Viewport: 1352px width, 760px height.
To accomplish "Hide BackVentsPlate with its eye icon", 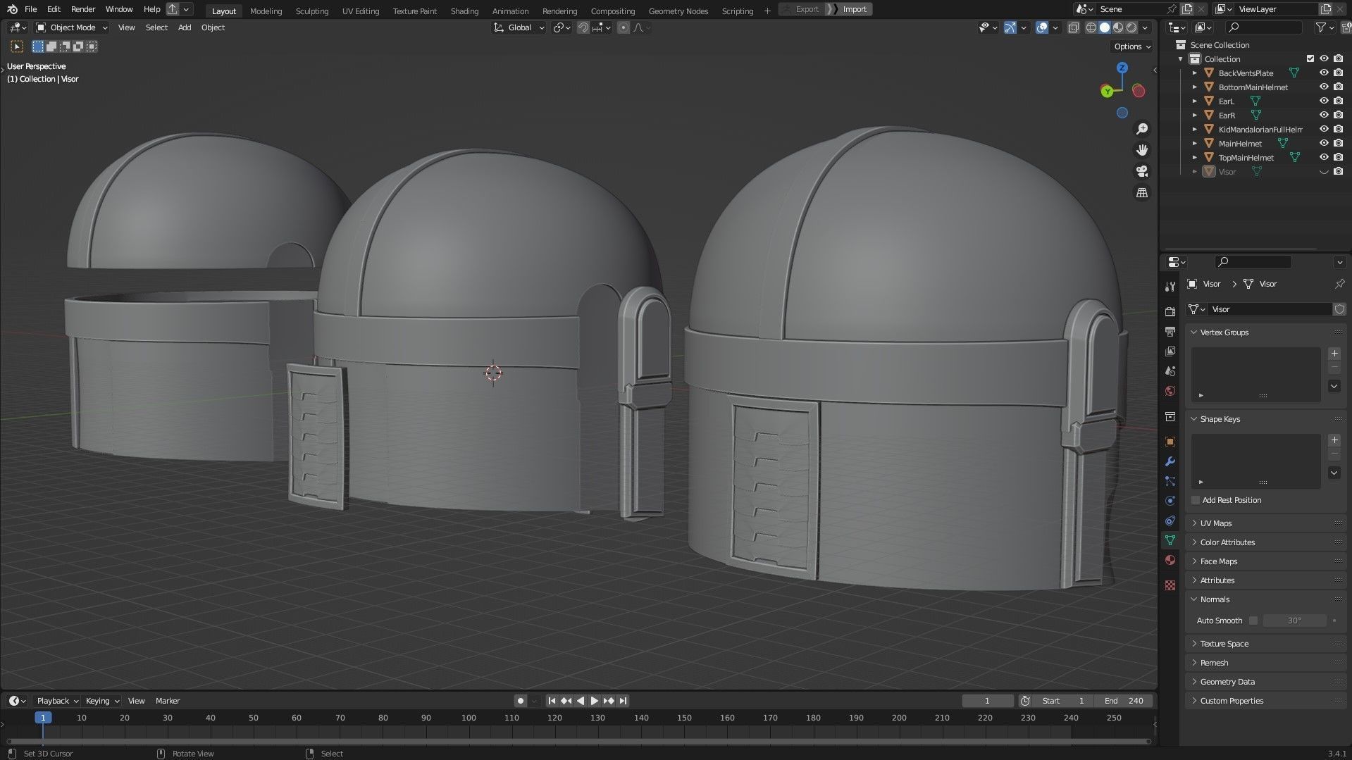I will tap(1324, 73).
